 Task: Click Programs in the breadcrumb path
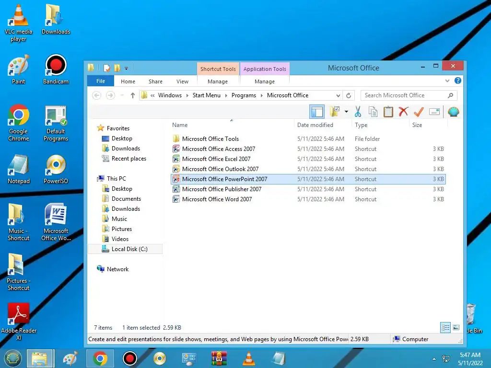(244, 95)
